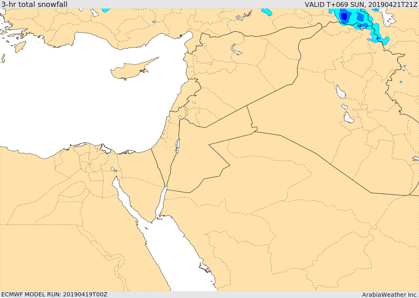Click the 'ECMWF MODEL RUN: 20190419T00Z' text
This screenshot has width=419, height=298.
(54, 294)
